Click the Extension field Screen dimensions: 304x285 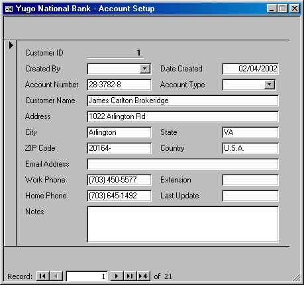(x=250, y=180)
